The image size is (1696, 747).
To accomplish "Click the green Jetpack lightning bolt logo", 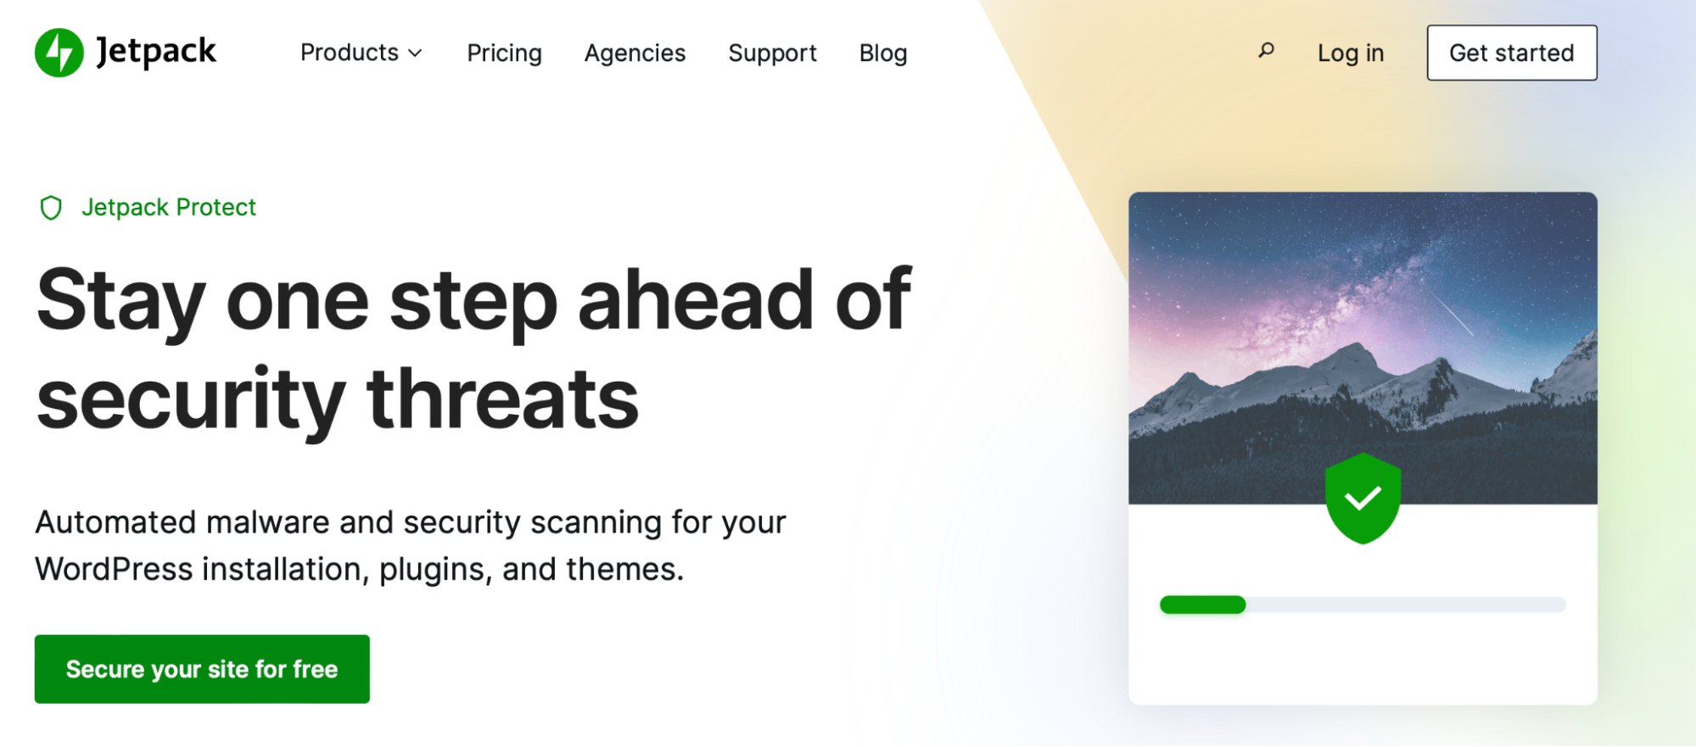I will 59,53.
